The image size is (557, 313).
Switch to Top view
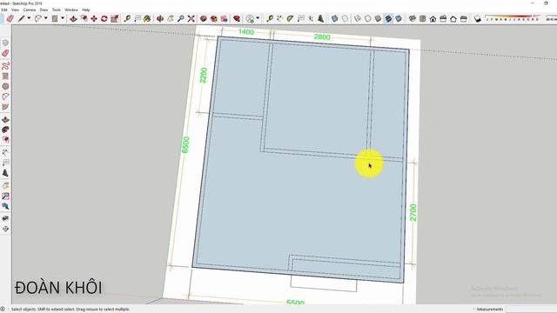[422, 18]
